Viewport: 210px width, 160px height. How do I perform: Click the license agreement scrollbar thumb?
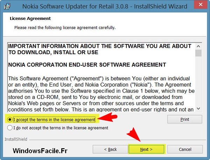[x=198, y=53]
